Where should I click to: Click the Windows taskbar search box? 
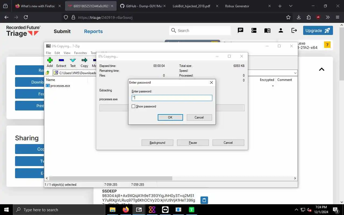coord(59,210)
